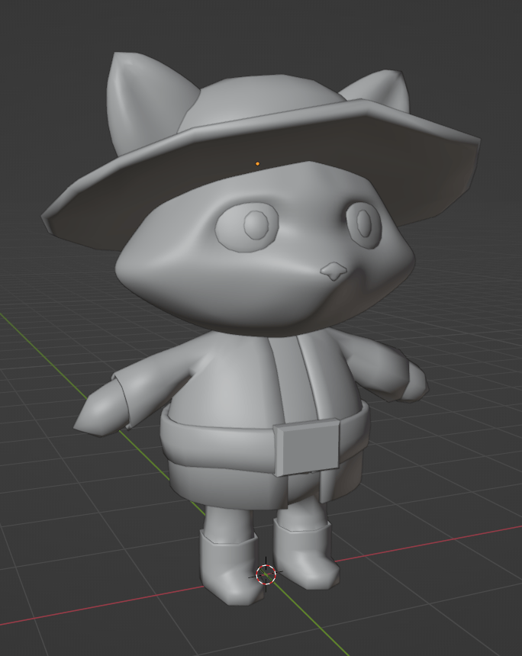Click the 3D cursor near the boots
Screen dimensions: 522x656
(266, 574)
